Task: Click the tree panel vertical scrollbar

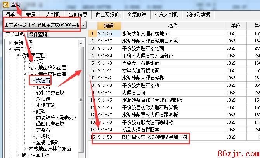Action: pyautogui.click(x=81, y=97)
